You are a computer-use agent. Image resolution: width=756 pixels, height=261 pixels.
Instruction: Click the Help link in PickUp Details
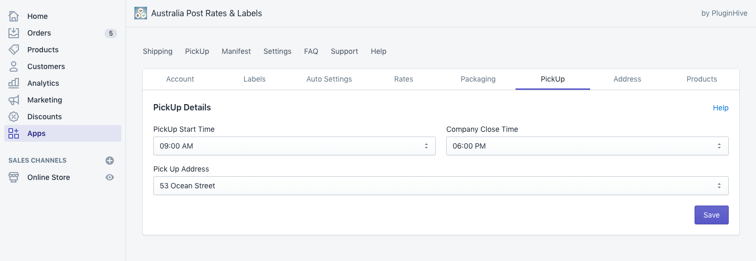click(720, 108)
